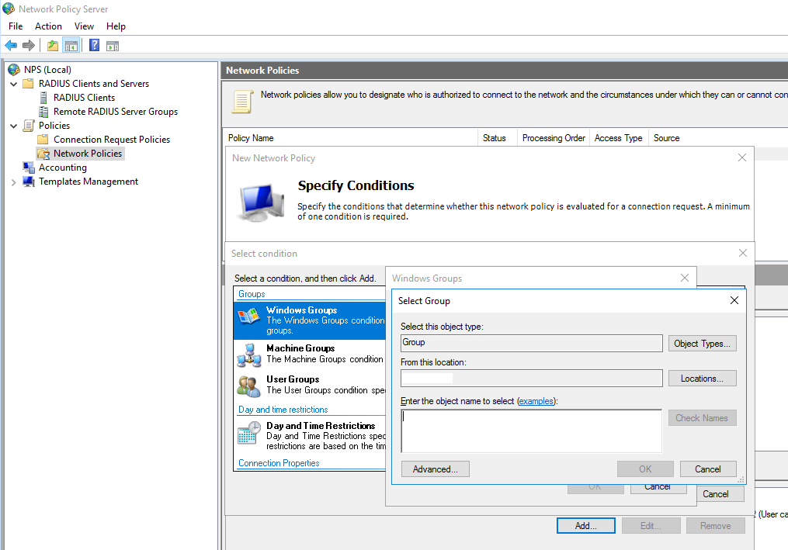Click the Select this object type field
This screenshot has width=788, height=550.
pyautogui.click(x=532, y=343)
